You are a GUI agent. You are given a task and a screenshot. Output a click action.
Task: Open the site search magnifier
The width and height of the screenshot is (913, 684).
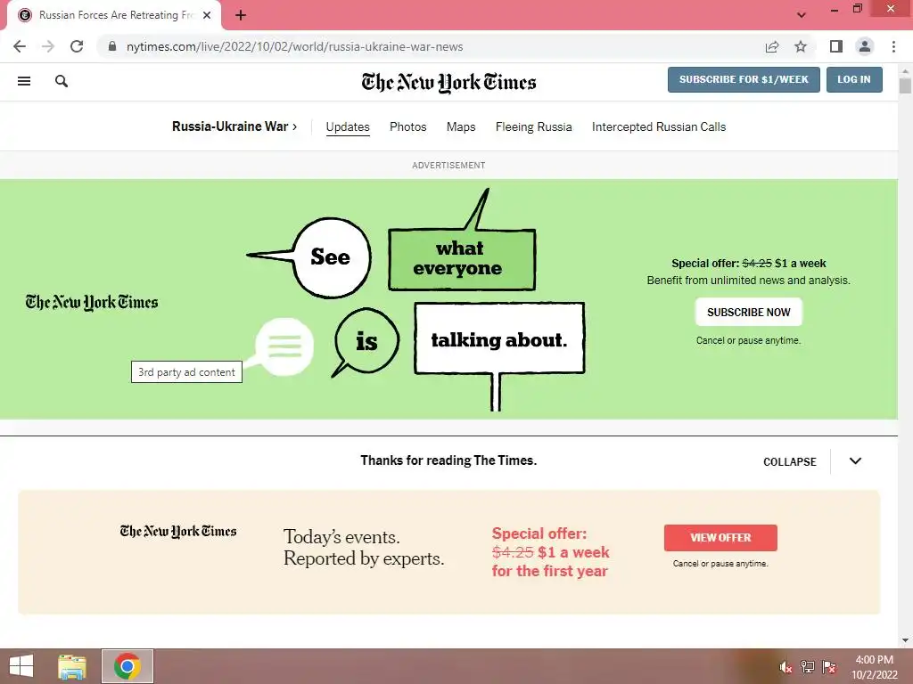tap(62, 81)
